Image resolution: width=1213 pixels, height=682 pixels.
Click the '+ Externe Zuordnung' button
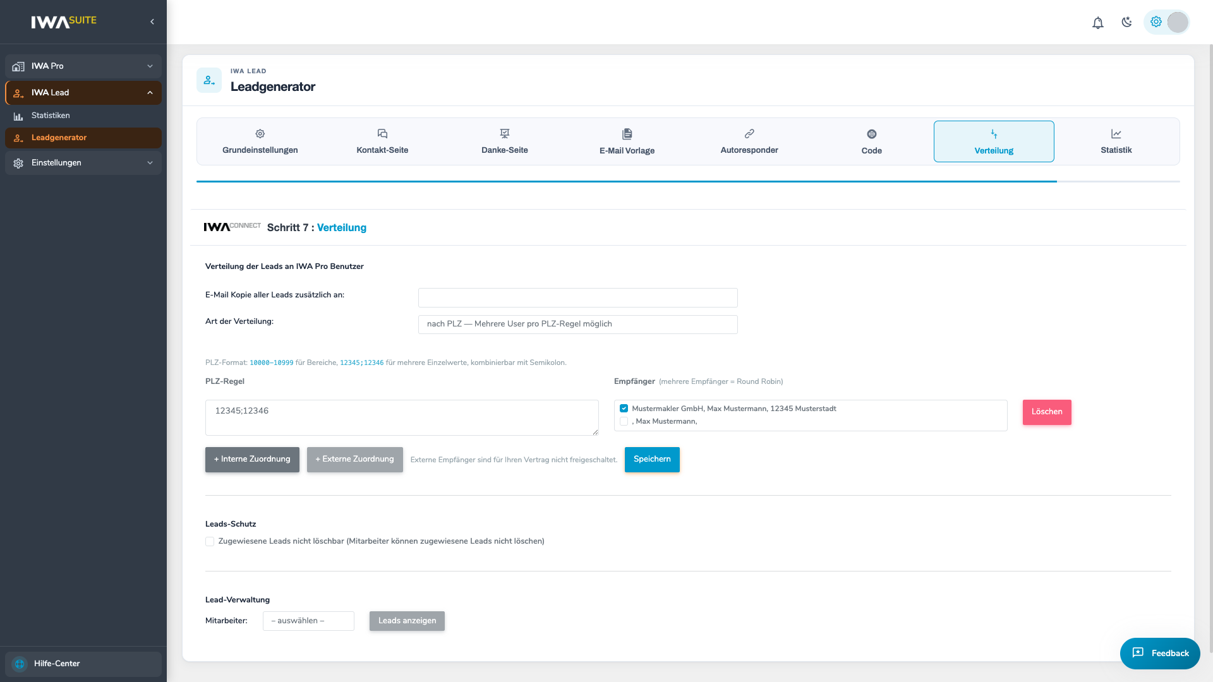tap(355, 460)
